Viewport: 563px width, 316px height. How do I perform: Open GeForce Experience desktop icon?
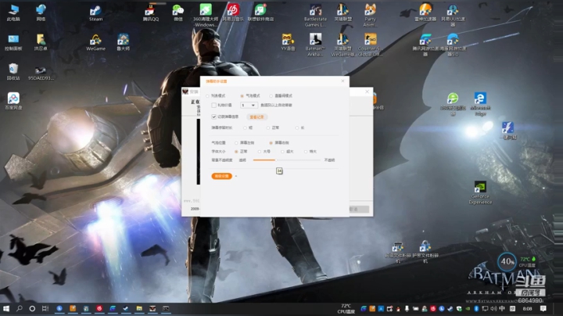(x=480, y=193)
